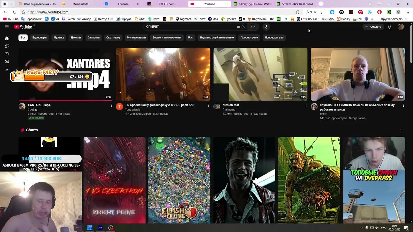Select the Скетч-шоу filter chip
The width and height of the screenshot is (413, 232).
[113, 37]
